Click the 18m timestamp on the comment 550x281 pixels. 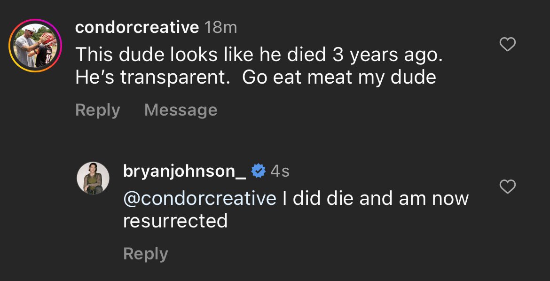click(x=221, y=28)
